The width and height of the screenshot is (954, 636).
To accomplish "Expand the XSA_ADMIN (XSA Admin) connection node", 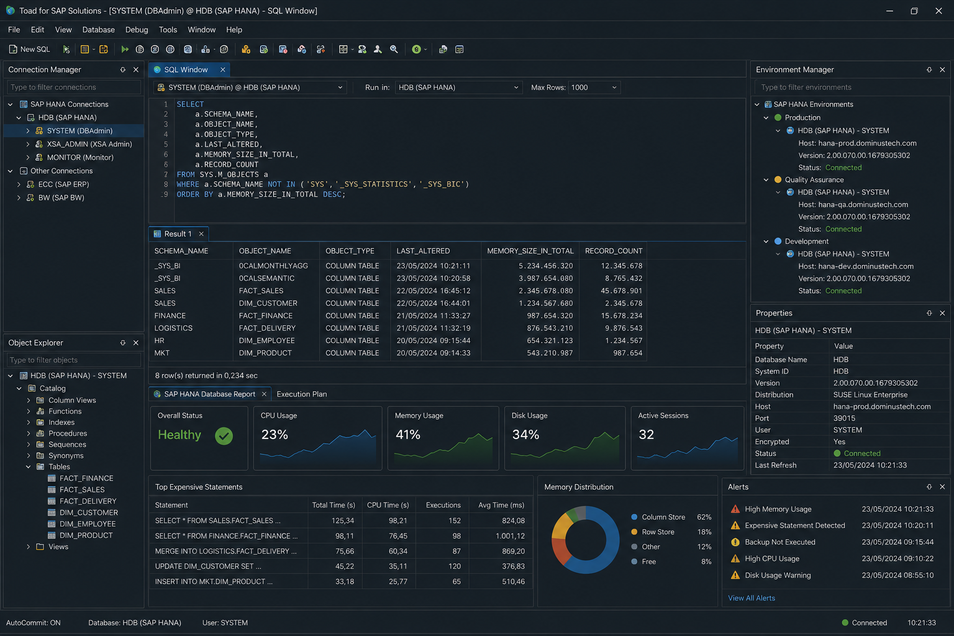I will point(28,144).
